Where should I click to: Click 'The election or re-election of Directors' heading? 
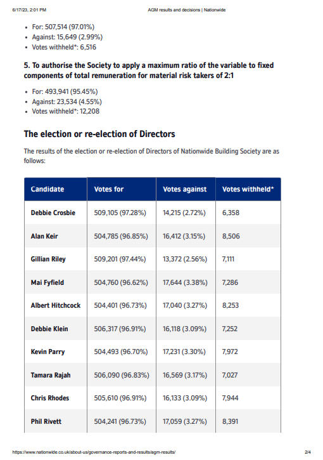click(x=99, y=134)
